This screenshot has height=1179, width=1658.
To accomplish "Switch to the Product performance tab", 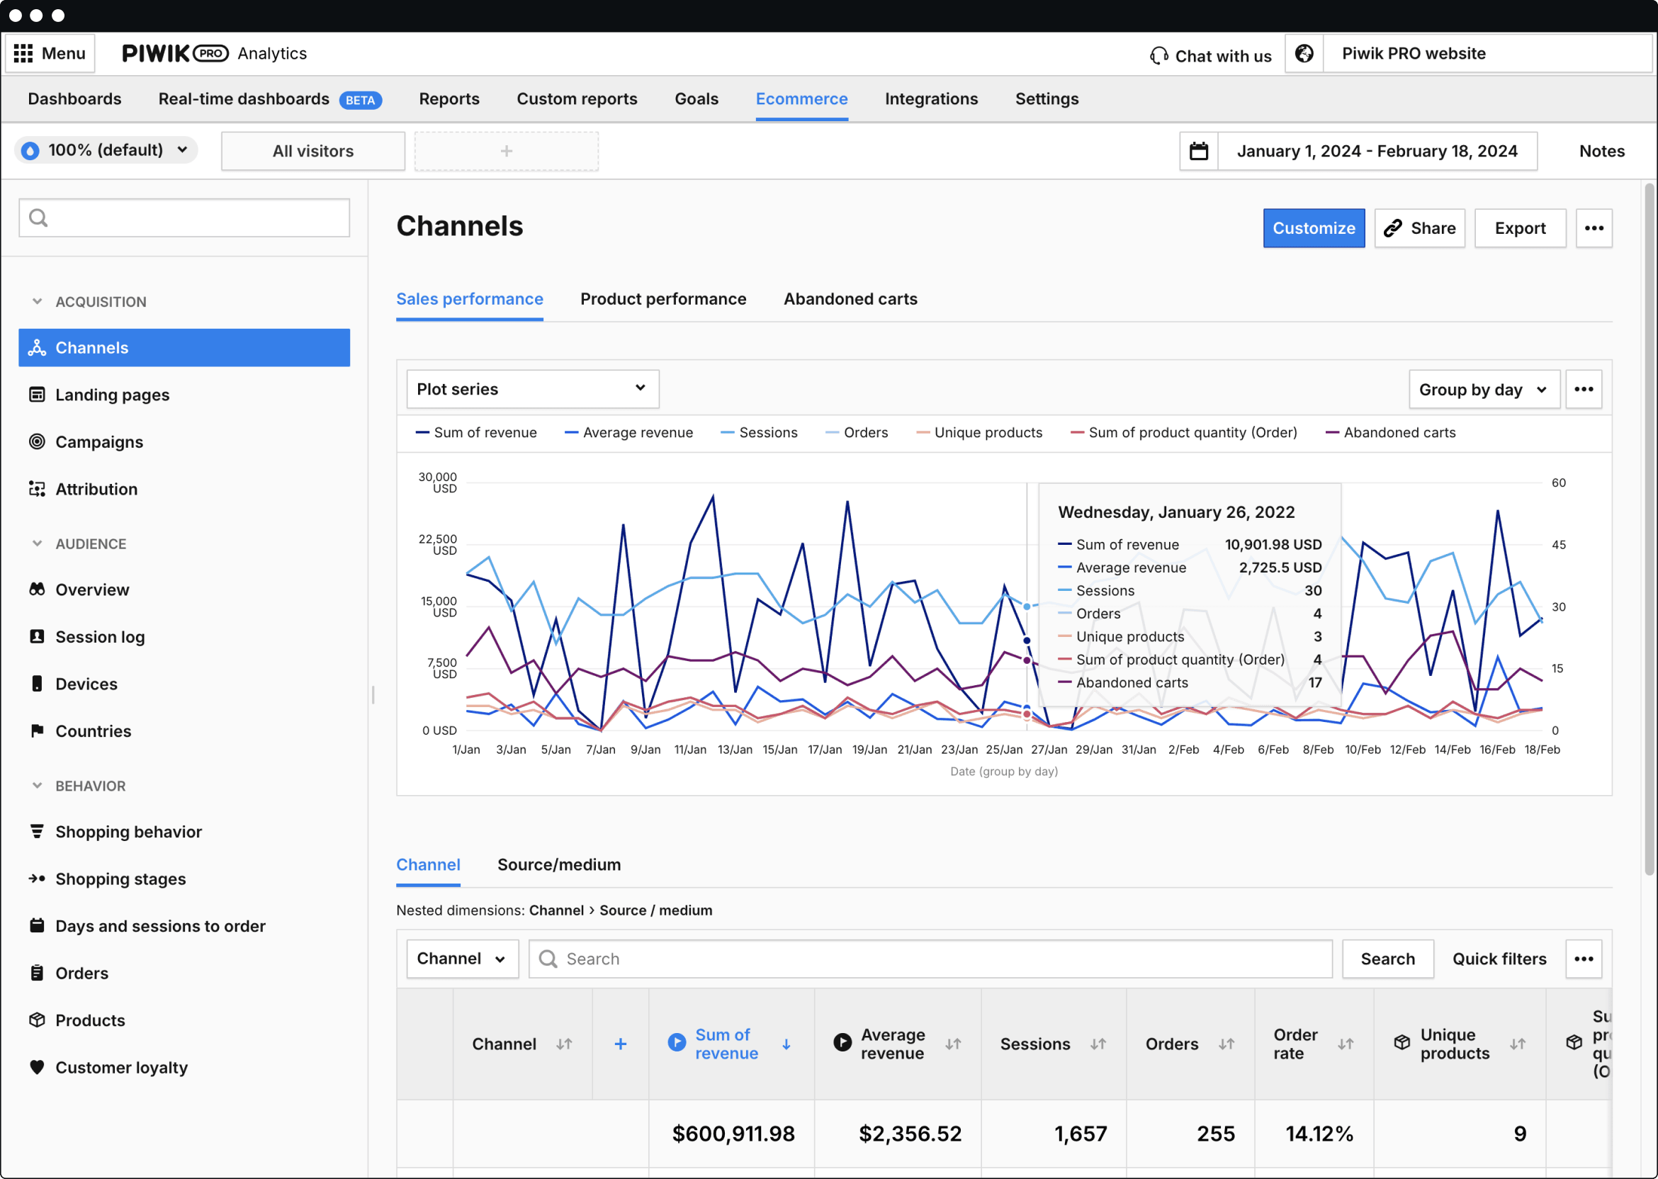I will (x=662, y=299).
